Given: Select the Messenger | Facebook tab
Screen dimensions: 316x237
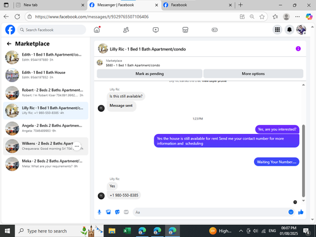Looking at the screenshot, I should (x=125, y=5).
